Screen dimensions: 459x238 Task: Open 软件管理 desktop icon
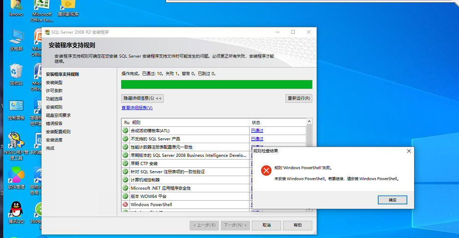click(x=16, y=178)
